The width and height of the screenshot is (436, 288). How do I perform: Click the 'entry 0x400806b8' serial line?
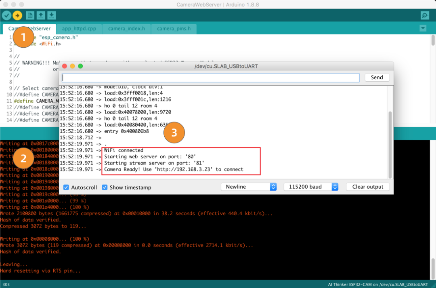(x=126, y=131)
